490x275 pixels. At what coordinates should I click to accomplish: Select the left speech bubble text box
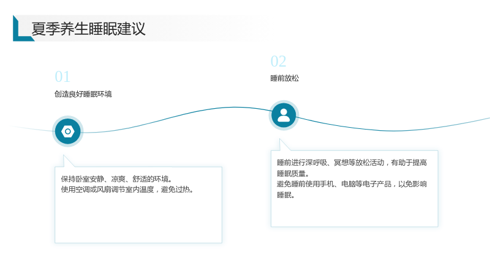click(138, 205)
